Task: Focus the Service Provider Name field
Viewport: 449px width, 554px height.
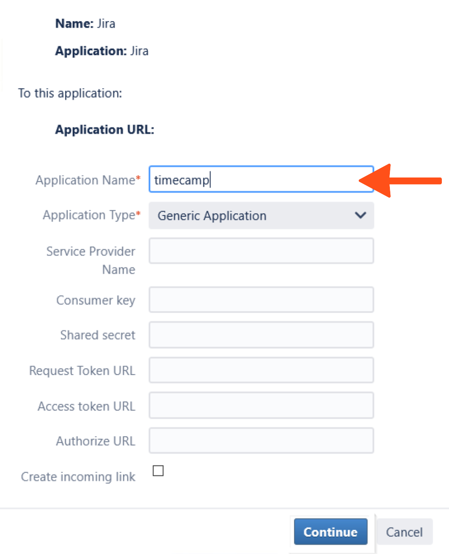Action: 261,251
